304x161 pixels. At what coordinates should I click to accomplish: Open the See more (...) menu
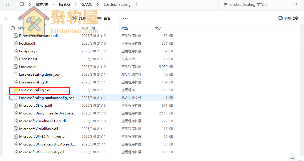125,18
